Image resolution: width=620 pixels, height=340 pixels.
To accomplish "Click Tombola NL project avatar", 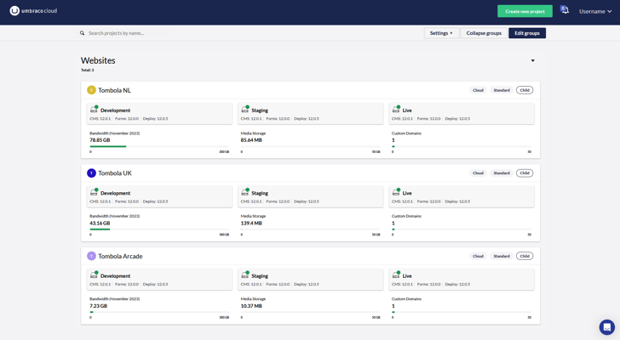I will pyautogui.click(x=91, y=90).
